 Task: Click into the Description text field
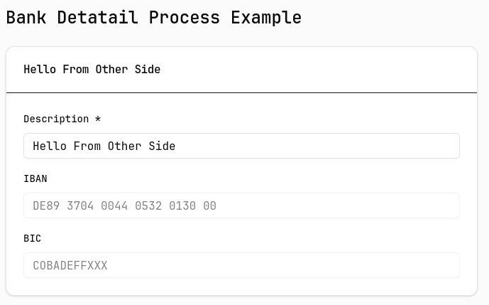[x=241, y=146]
